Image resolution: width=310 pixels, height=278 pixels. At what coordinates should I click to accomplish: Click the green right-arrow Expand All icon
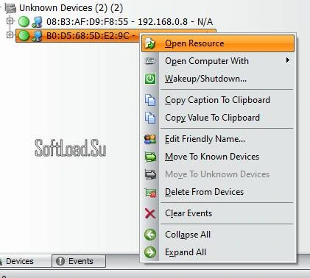(x=150, y=252)
